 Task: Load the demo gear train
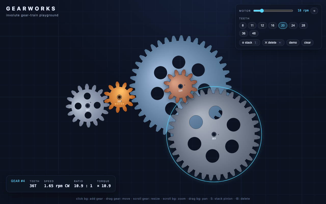pos(293,43)
